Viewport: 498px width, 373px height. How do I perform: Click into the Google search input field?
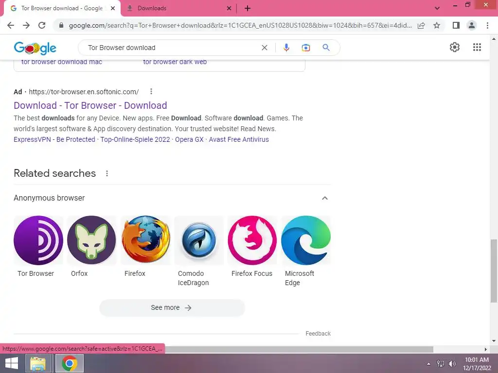click(x=172, y=48)
